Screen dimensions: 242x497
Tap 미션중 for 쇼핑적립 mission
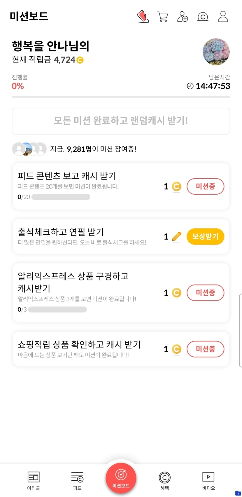[x=205, y=349]
